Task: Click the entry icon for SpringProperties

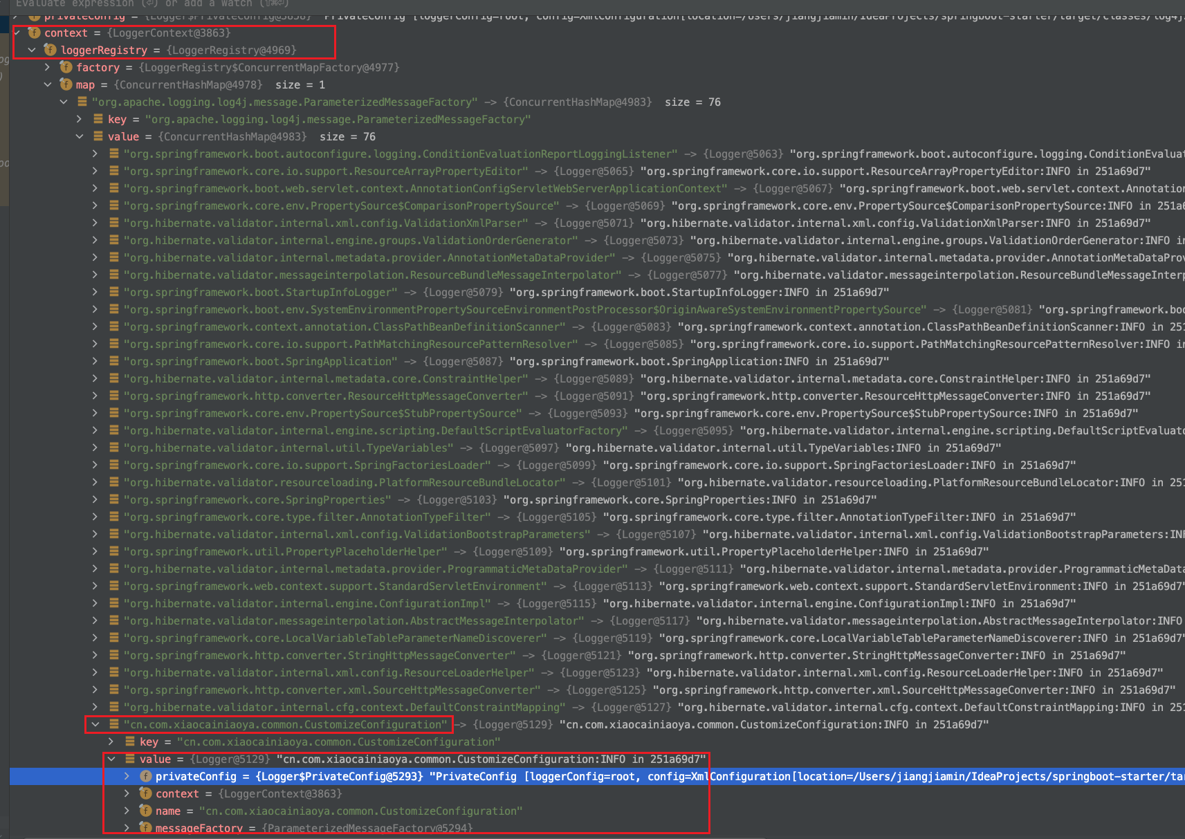Action: point(113,499)
